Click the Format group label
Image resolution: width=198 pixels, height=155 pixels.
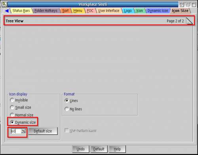[69, 94]
